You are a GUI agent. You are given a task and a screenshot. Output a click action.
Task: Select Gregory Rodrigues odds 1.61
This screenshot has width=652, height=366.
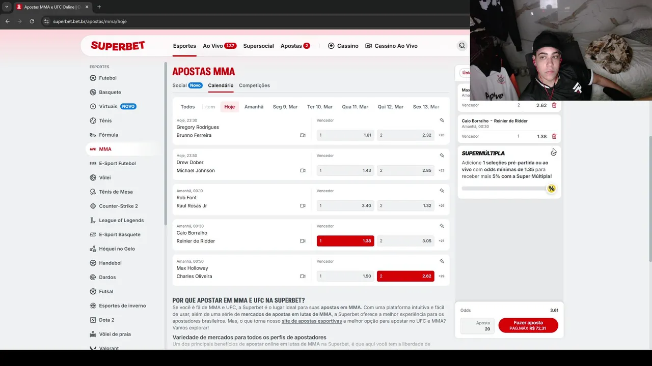(x=345, y=135)
